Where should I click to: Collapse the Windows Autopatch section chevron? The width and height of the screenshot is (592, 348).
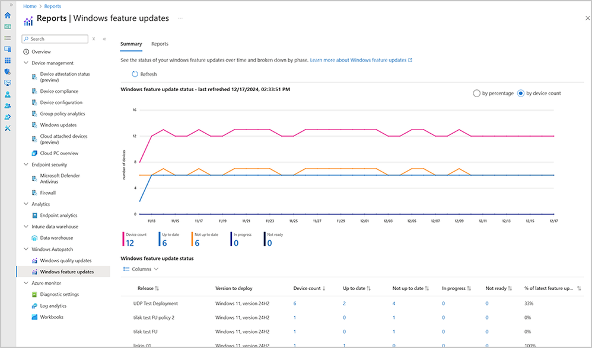point(26,249)
